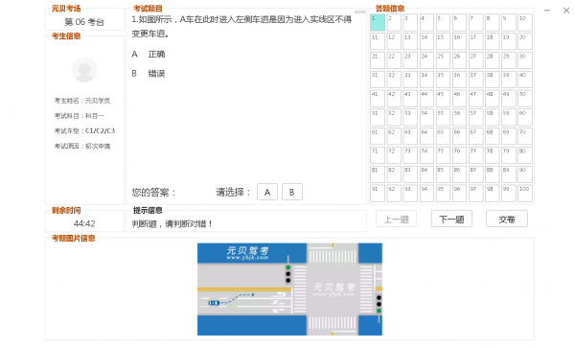Click the candidate avatar picture
Viewport: 575px width, 348px height.
(x=84, y=70)
